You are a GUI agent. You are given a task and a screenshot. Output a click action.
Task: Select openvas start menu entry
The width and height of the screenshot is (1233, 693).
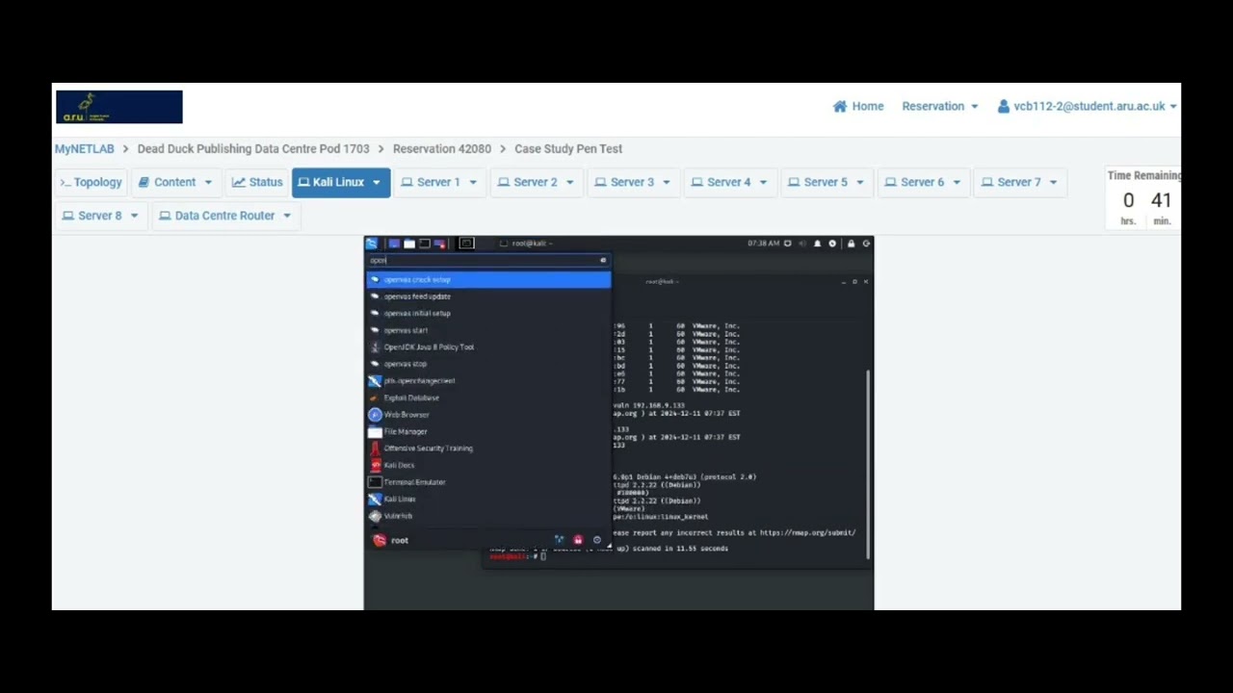point(488,330)
